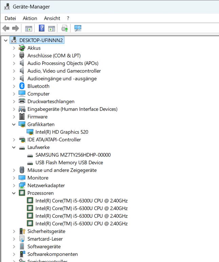
Task: Click the Sicherheitsgeräte label
Action: click(x=46, y=231)
